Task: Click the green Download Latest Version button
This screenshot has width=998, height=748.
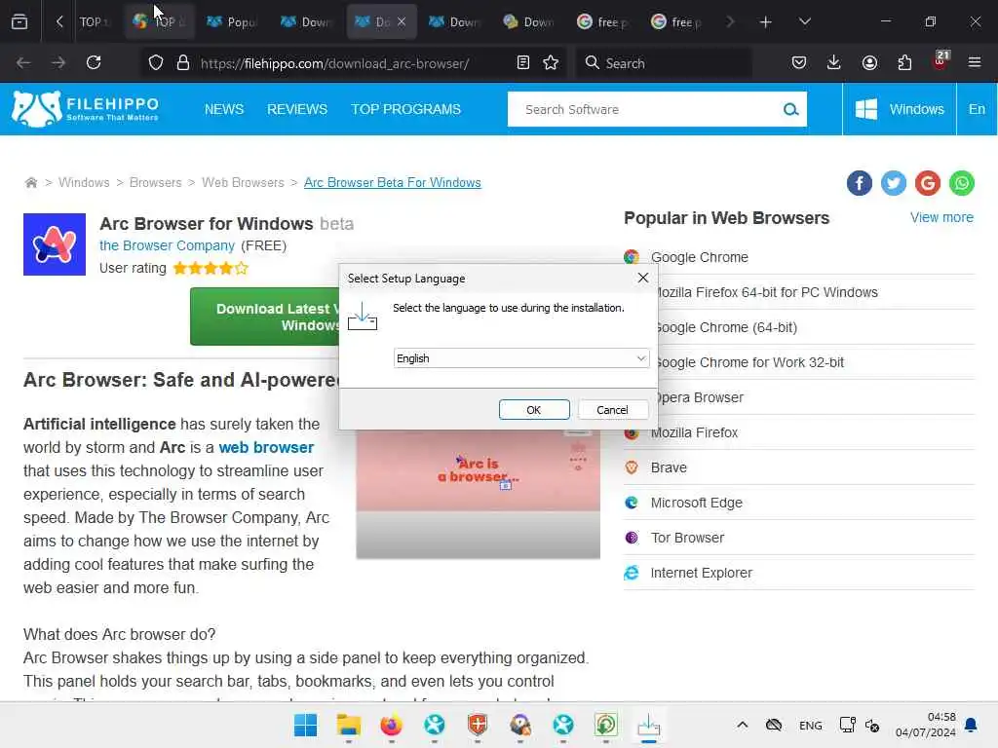Action: pyautogui.click(x=265, y=317)
